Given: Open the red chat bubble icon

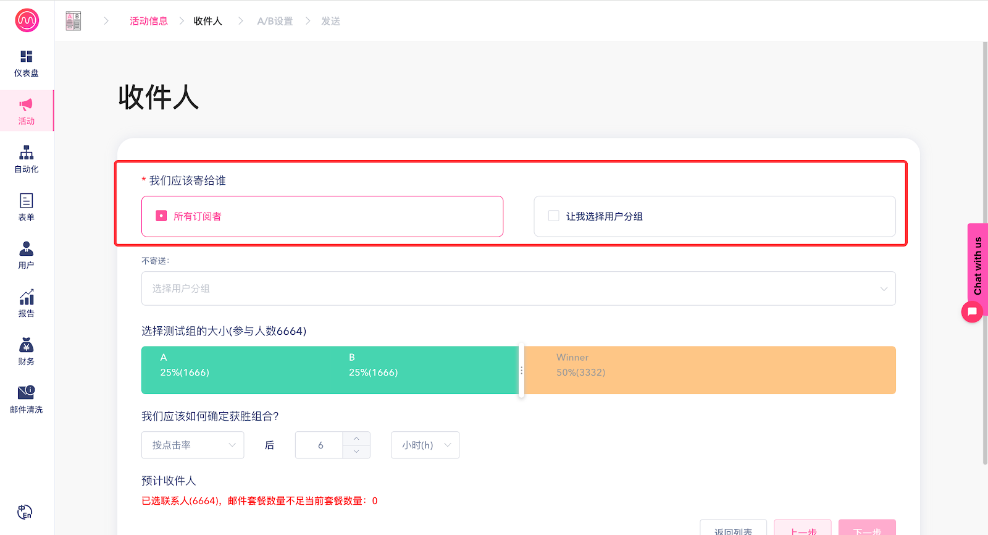Looking at the screenshot, I should pos(972,311).
